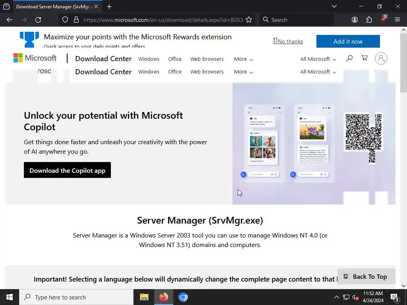Open Office in duplicate lower nav row
407x305 pixels.
pos(175,71)
